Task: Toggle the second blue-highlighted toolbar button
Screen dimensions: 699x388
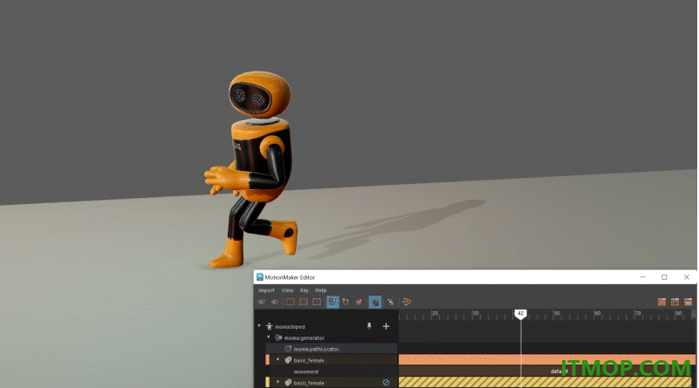Action: click(375, 302)
